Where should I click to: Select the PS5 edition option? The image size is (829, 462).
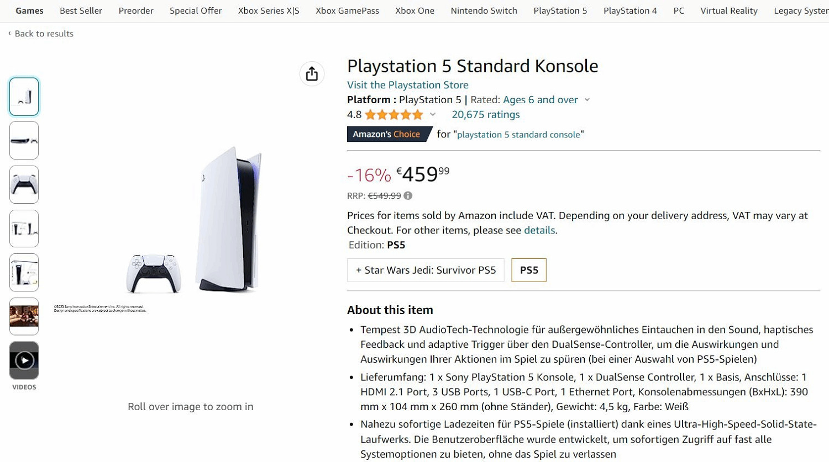pos(528,270)
